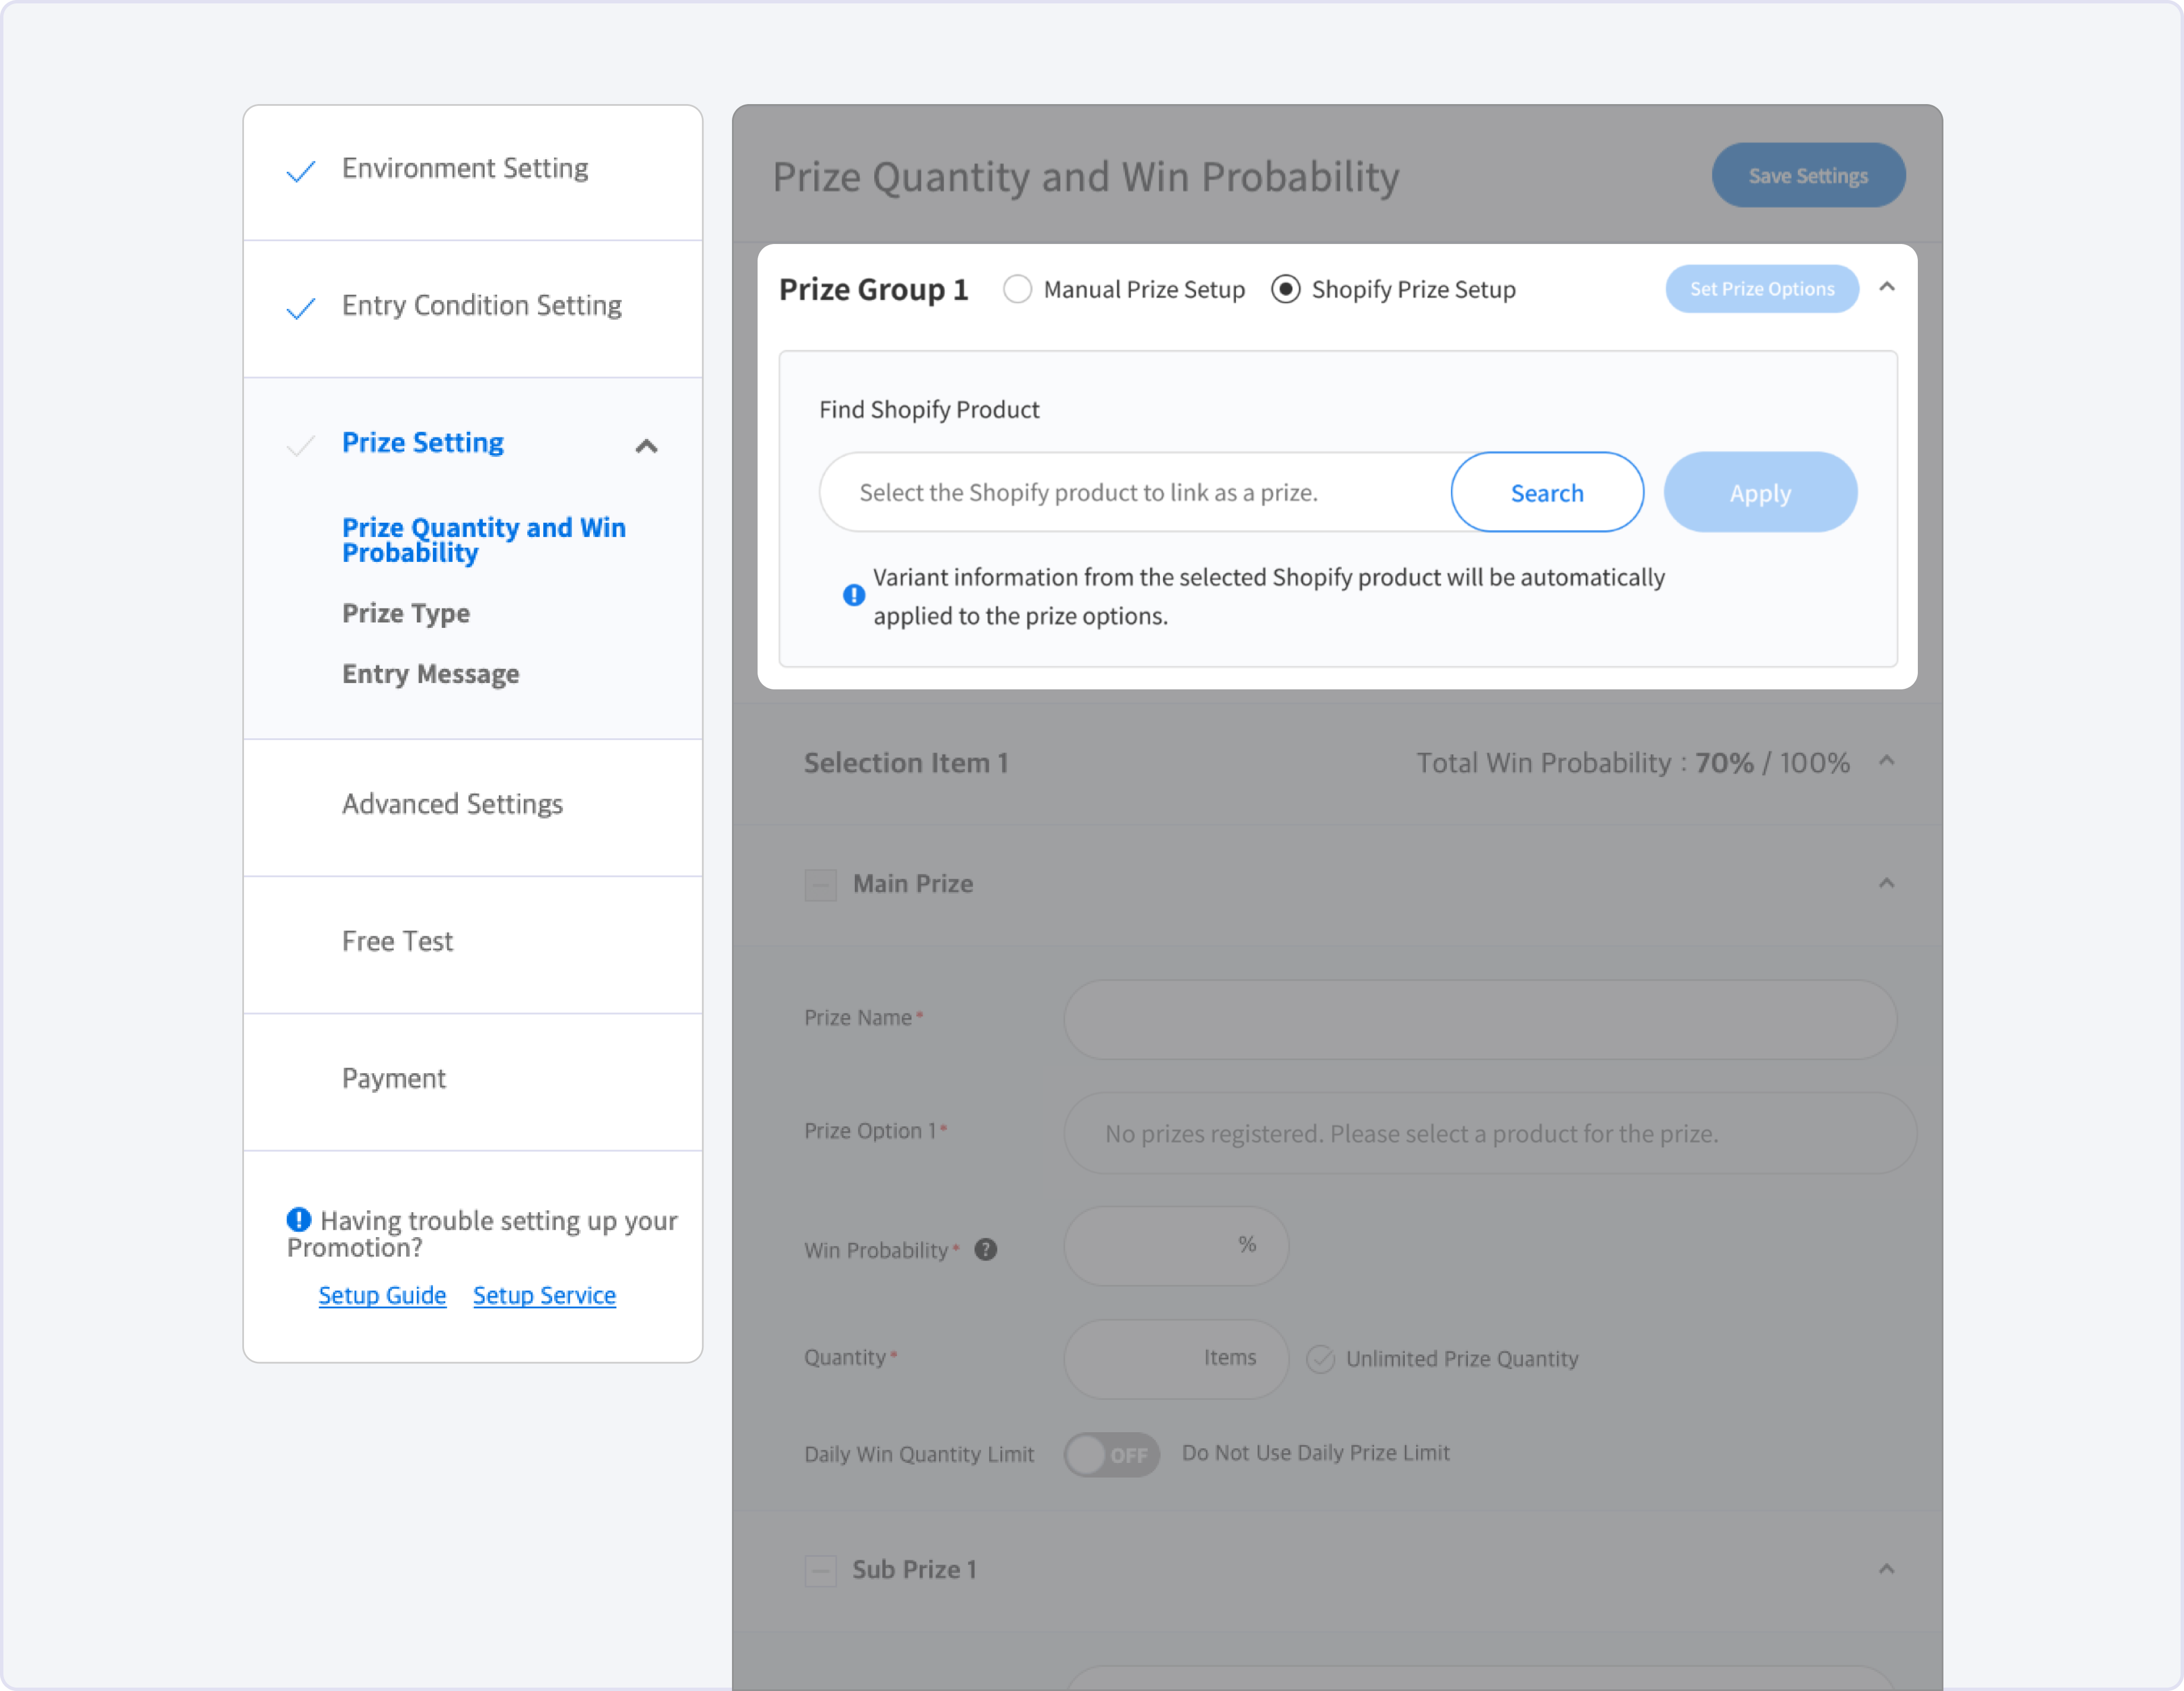The width and height of the screenshot is (2184, 1691).
Task: Collapse the Prize Group 1 panel chevron
Action: point(1886,287)
